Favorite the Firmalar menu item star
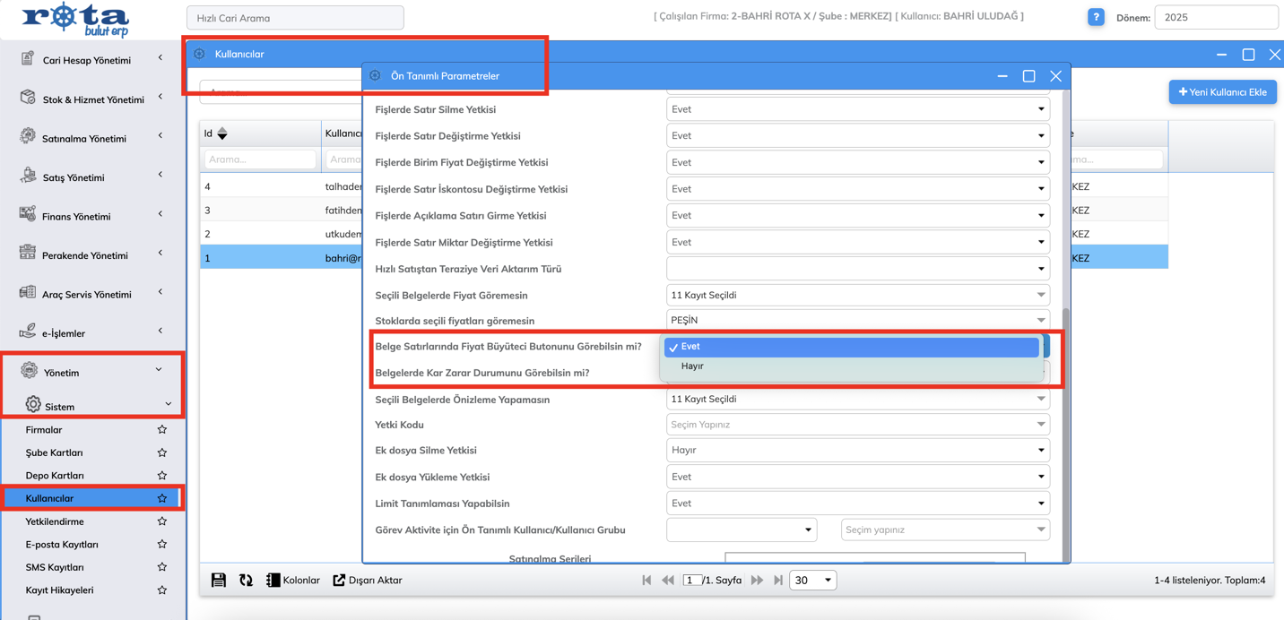1284x620 pixels. coord(162,430)
